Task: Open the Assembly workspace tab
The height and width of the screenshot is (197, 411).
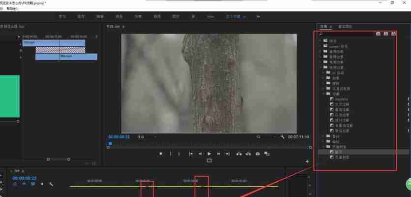Action: pos(81,17)
